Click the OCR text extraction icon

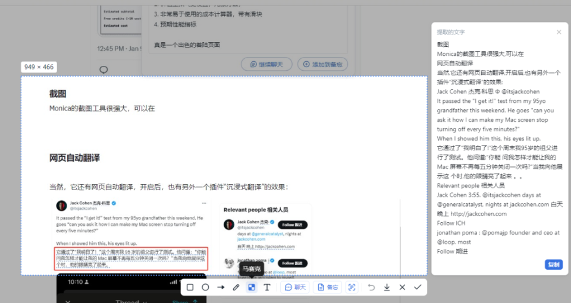pyautogui.click(x=352, y=288)
